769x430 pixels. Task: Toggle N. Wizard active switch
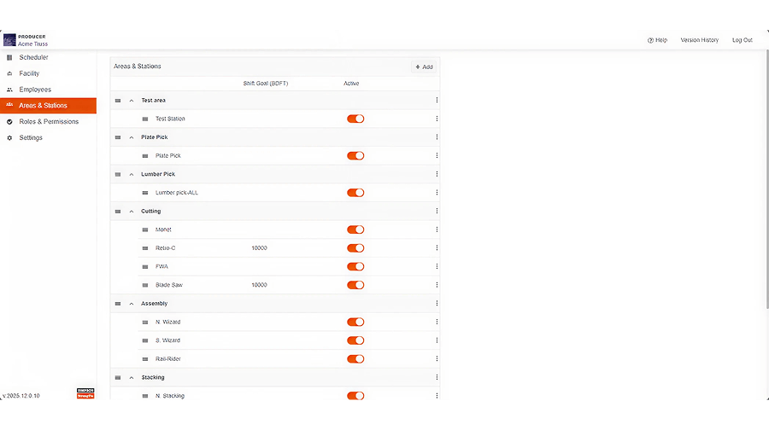tap(355, 322)
